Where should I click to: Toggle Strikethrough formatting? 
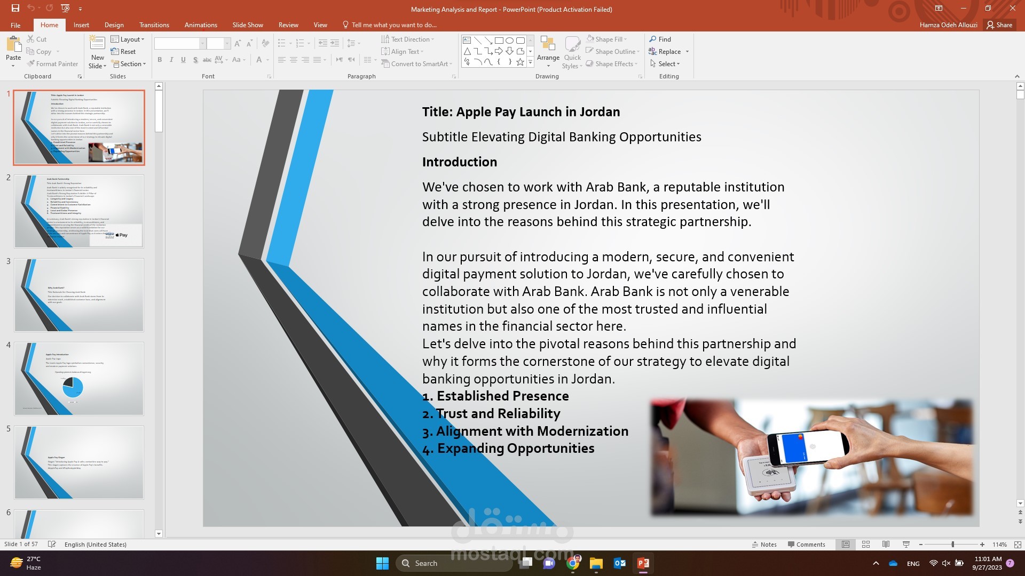click(207, 60)
